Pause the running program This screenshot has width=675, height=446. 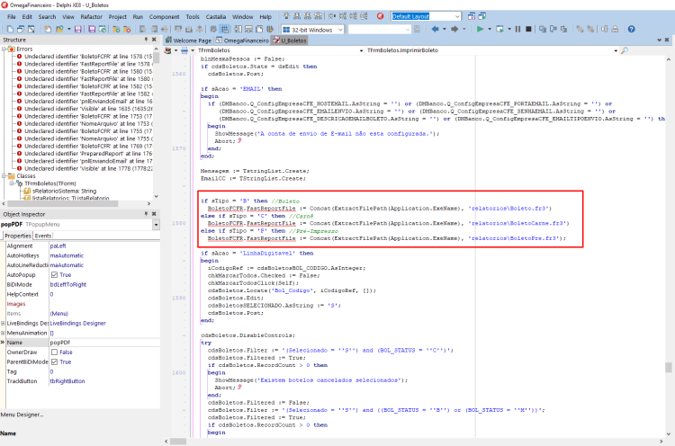(517, 30)
